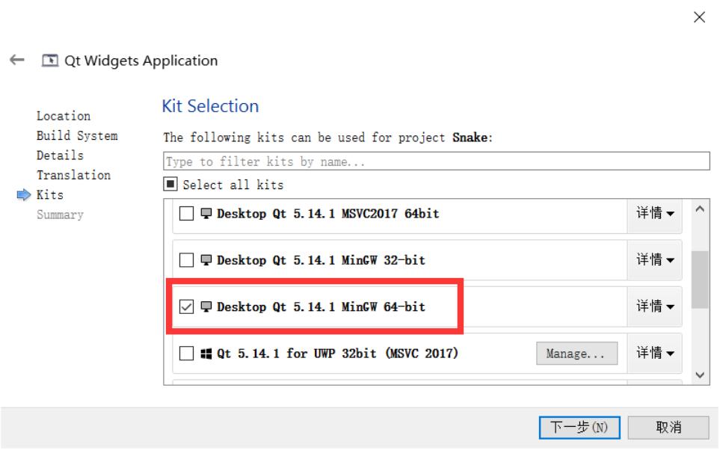Click the Windows logo icon of the UWP 32bit kit
The image size is (720, 450).
(206, 353)
